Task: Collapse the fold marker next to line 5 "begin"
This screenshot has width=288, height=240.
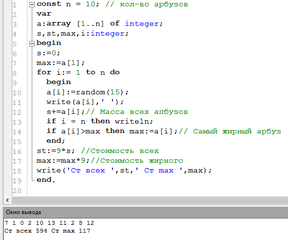Action: [x=32, y=44]
